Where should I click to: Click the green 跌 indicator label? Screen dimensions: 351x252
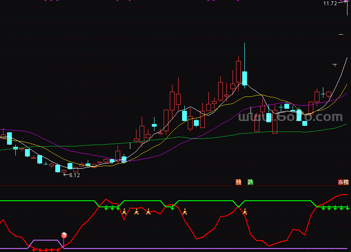click(x=250, y=182)
